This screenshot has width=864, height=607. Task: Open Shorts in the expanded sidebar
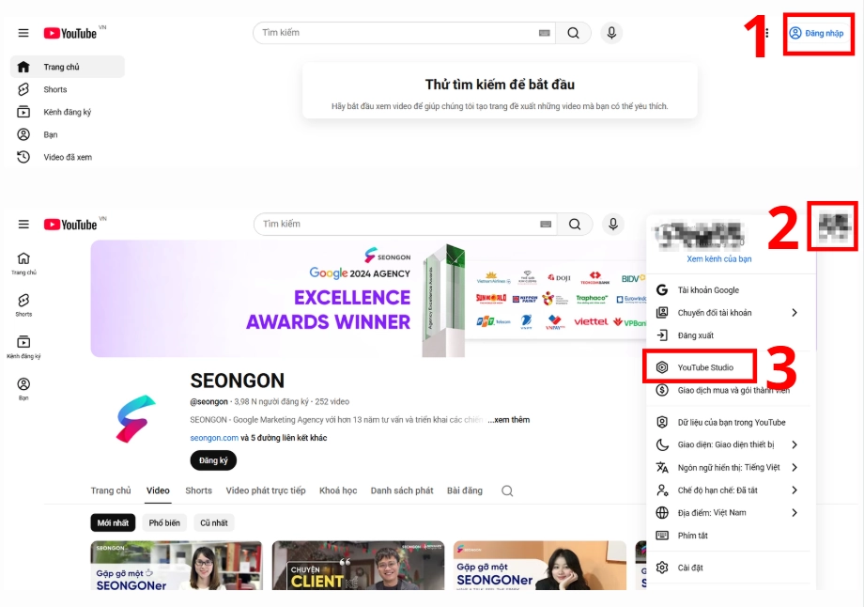[x=68, y=89]
